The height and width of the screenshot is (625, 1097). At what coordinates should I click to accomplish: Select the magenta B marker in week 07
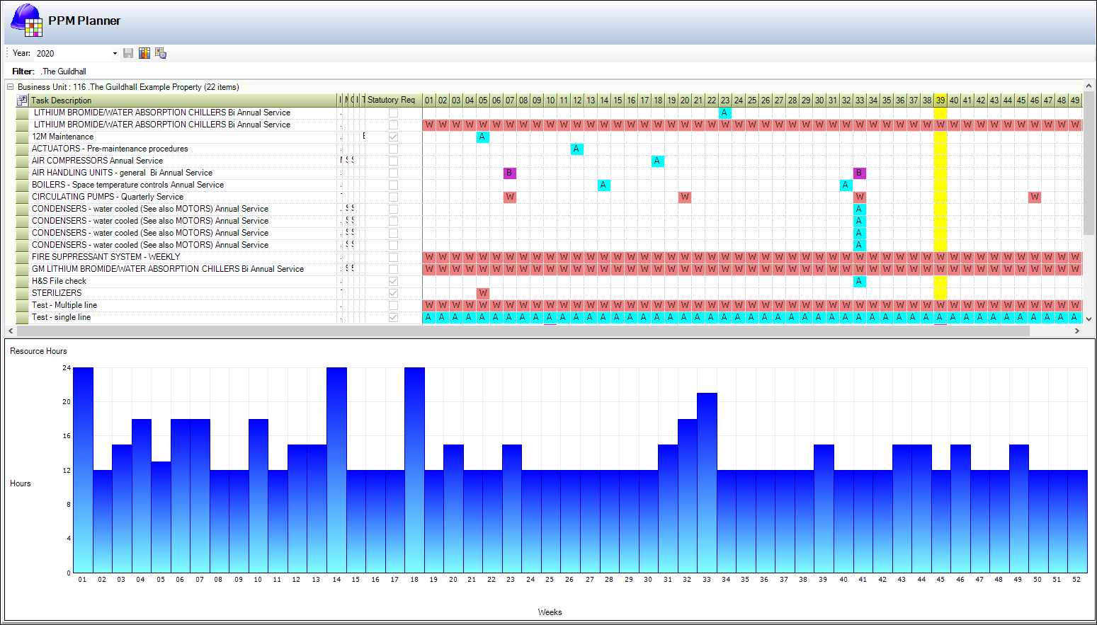(x=509, y=173)
